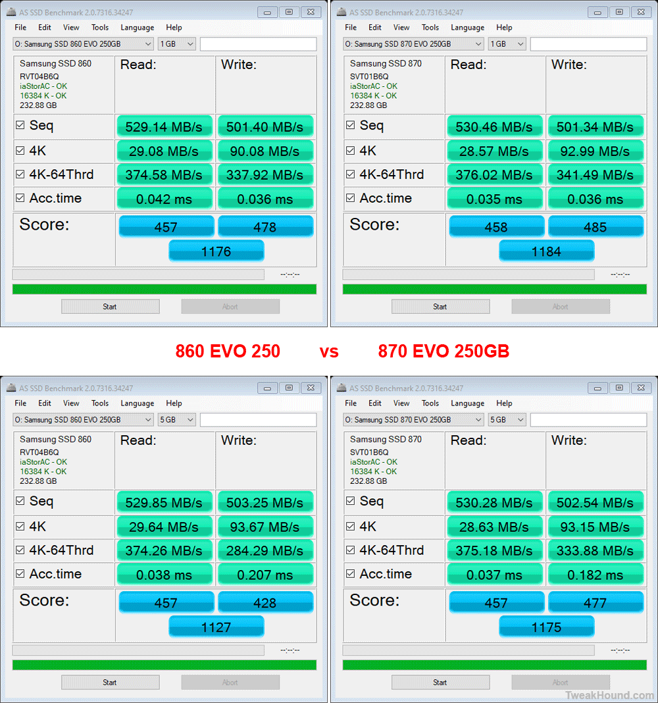Open View menu in 870 EVO 1GB window

point(401,28)
